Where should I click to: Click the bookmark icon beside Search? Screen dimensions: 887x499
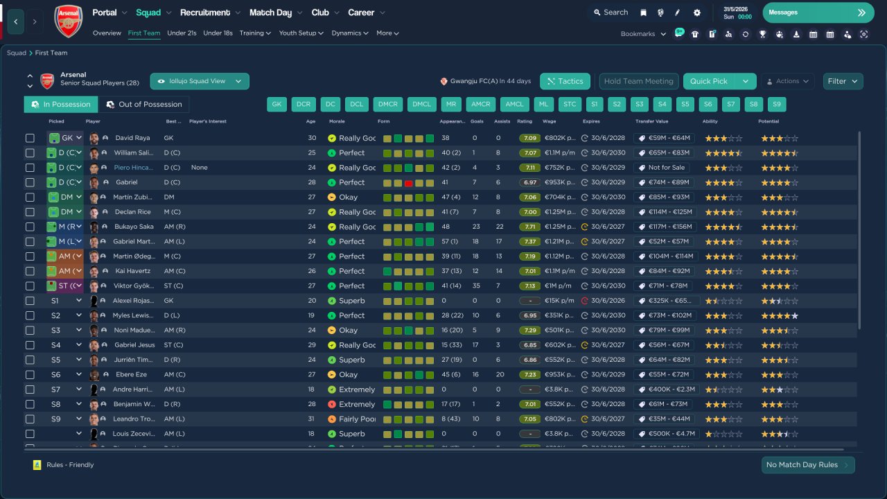pos(643,12)
